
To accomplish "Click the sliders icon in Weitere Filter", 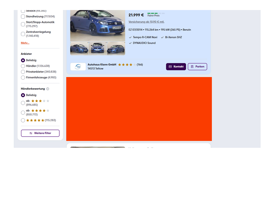I will point(31,133).
